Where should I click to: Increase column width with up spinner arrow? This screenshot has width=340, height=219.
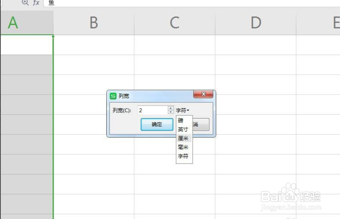coord(171,108)
